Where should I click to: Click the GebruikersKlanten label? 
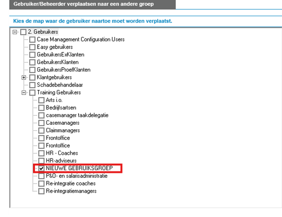click(58, 62)
